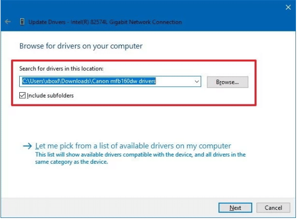
Task: Click 'Search for drivers in this location' label
Action: point(61,68)
